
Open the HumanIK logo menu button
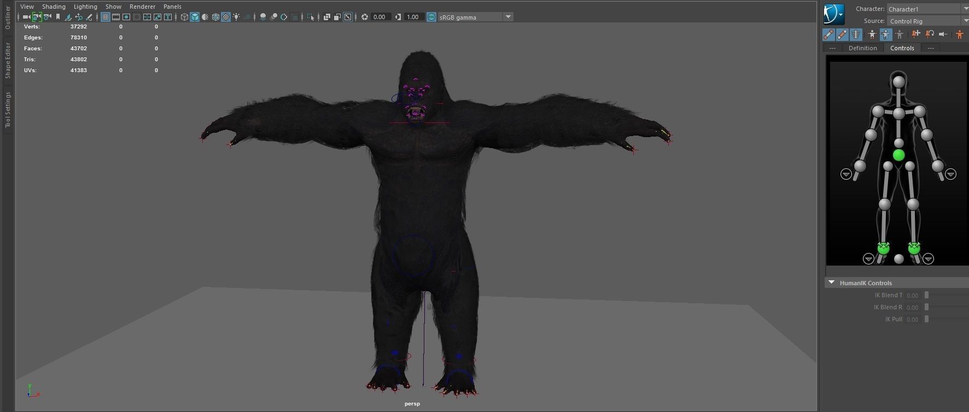point(834,14)
